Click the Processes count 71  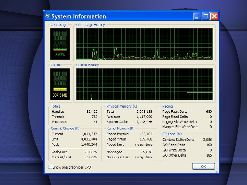point(95,122)
